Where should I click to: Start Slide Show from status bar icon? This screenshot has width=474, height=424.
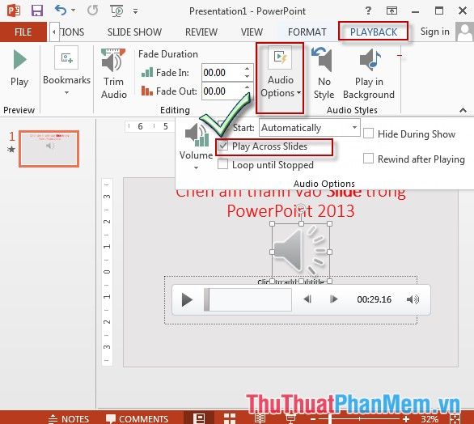click(290, 418)
